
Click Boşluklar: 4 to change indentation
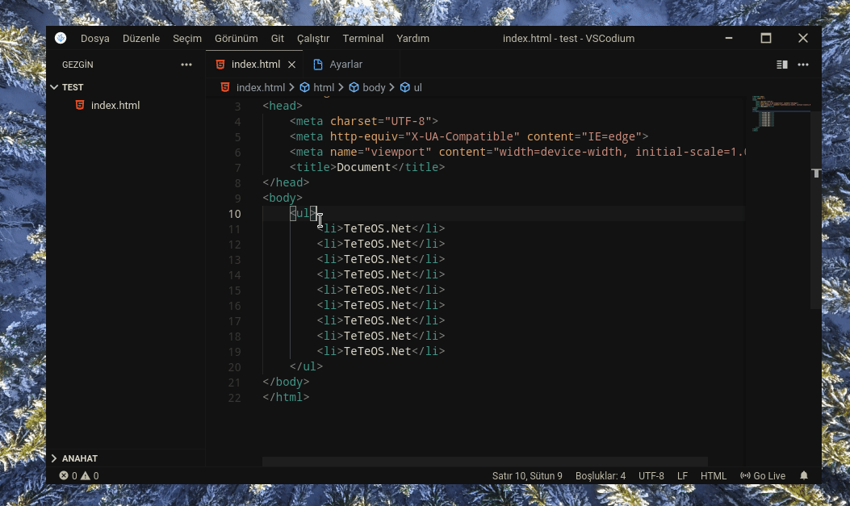tap(601, 475)
